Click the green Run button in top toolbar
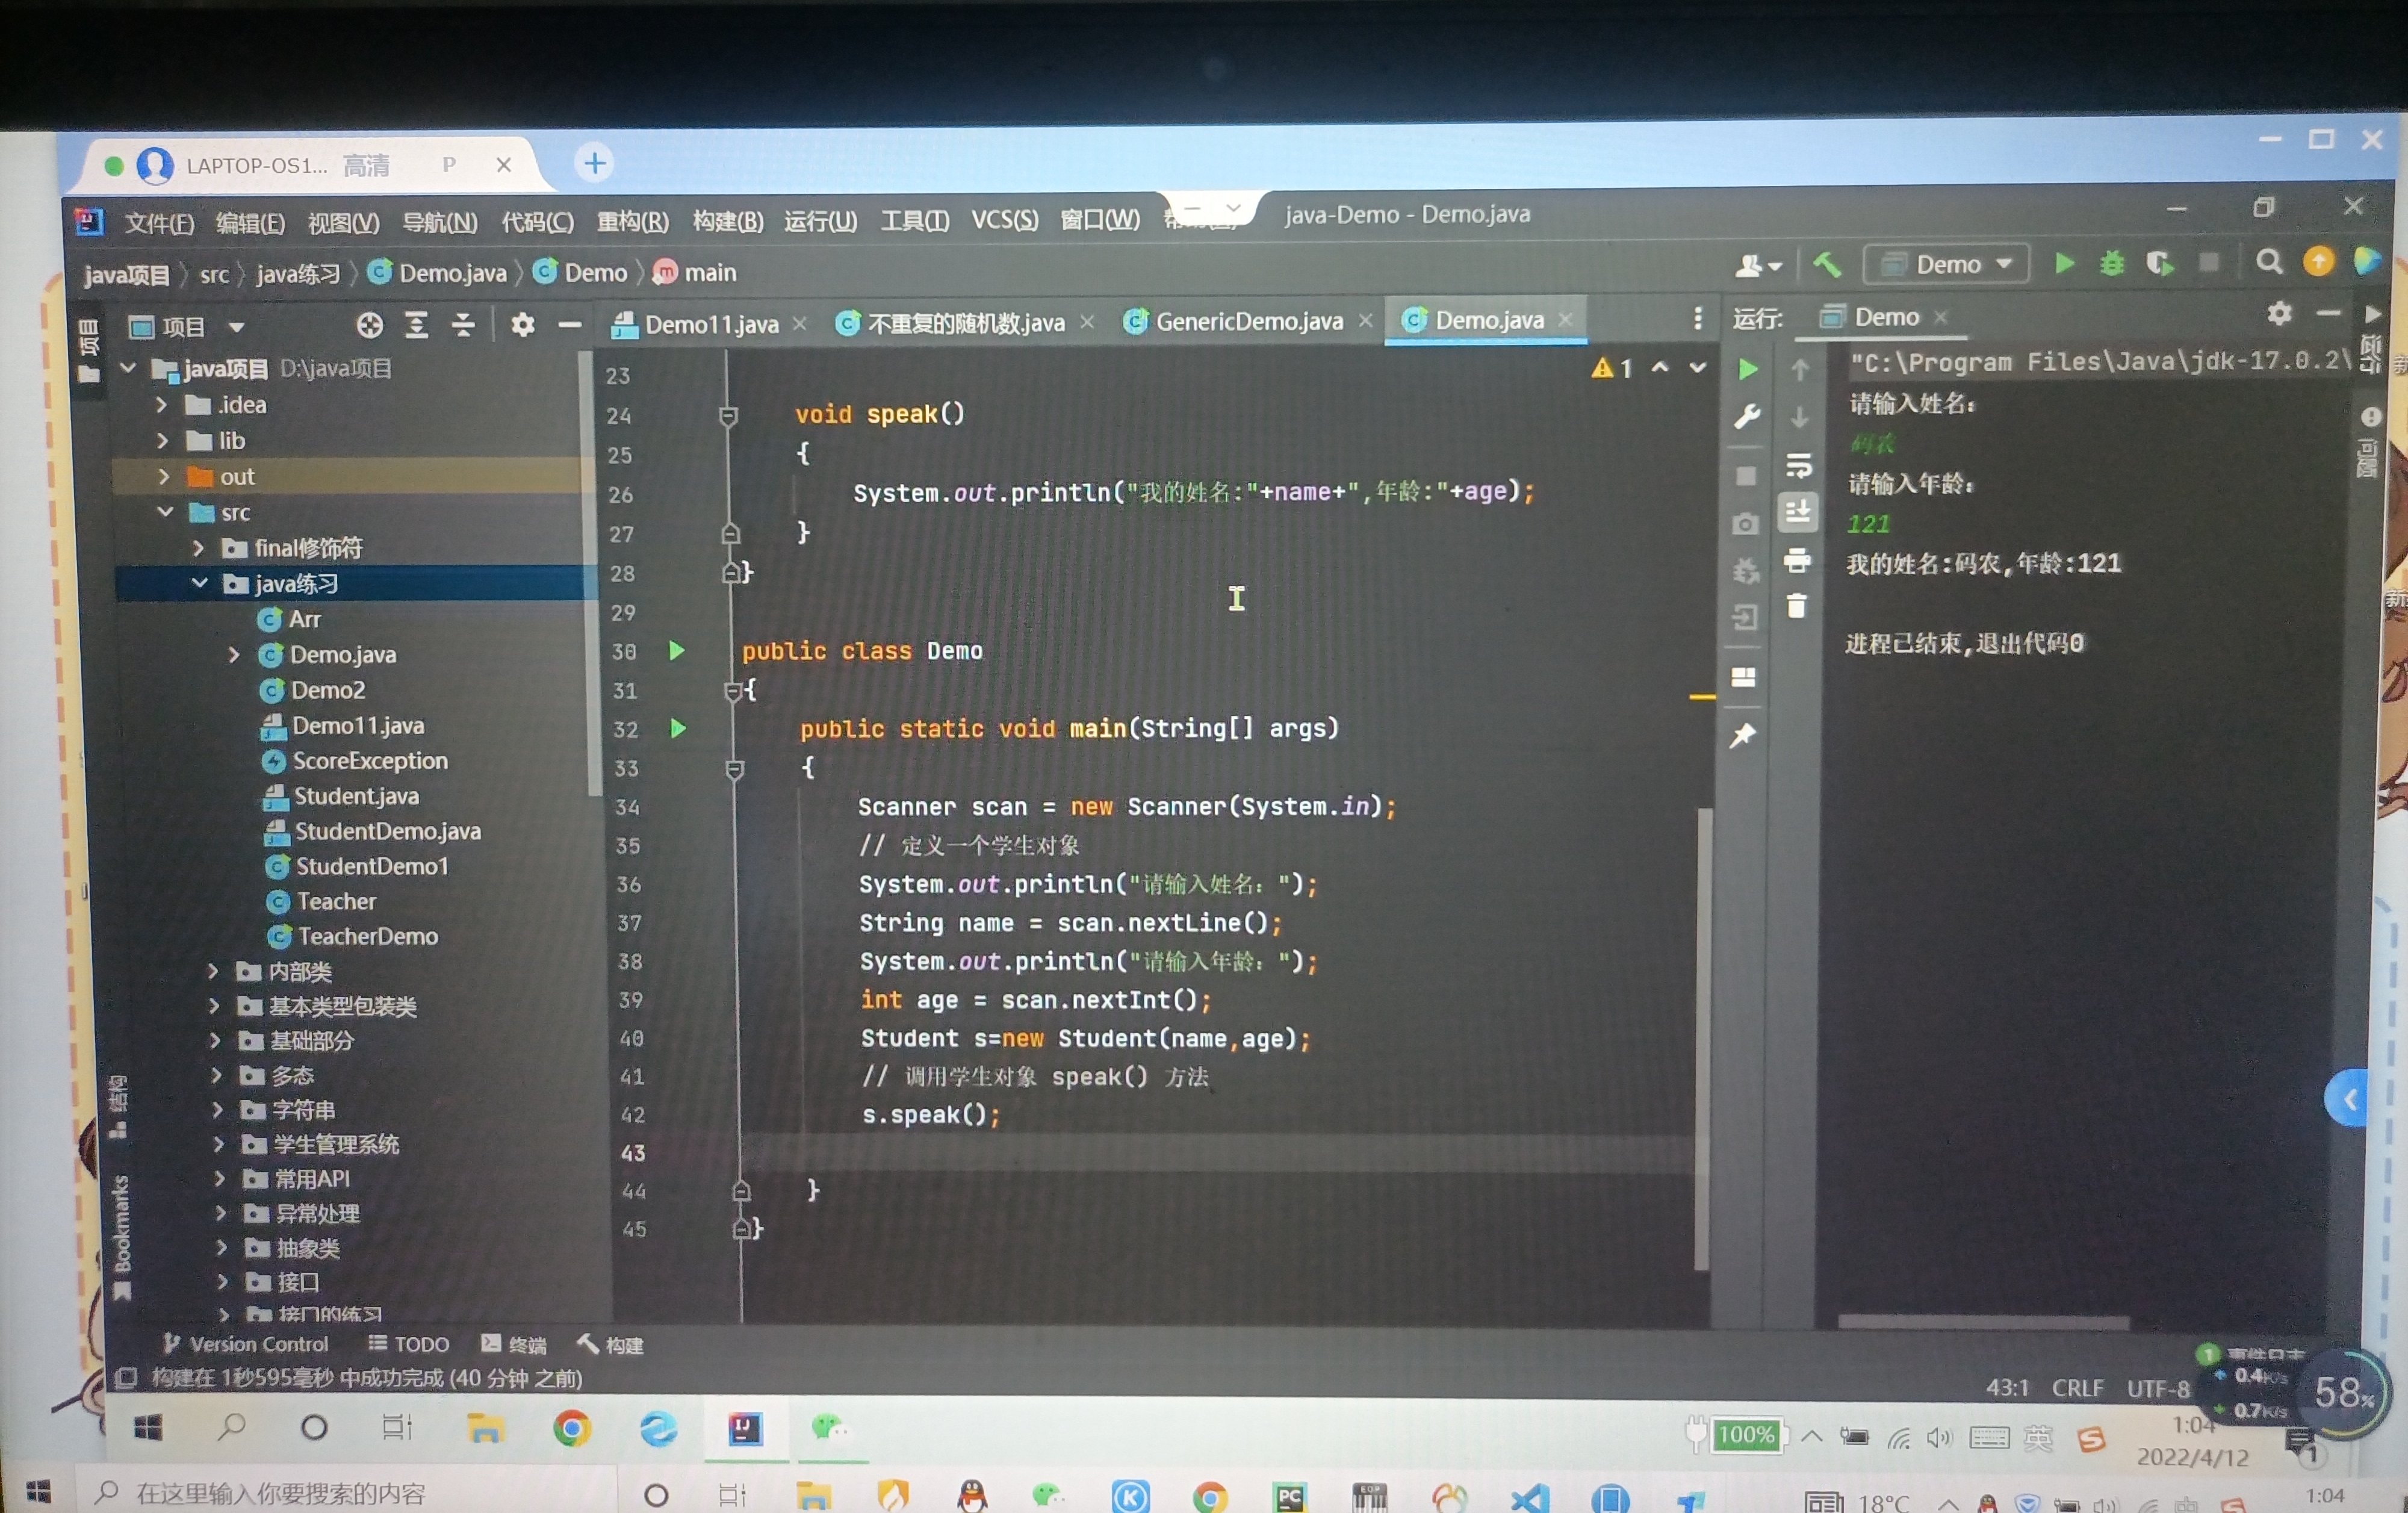 tap(2064, 264)
